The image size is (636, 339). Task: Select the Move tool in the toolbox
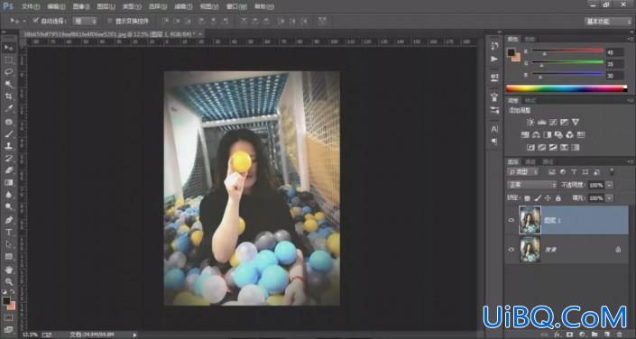[x=8, y=49]
